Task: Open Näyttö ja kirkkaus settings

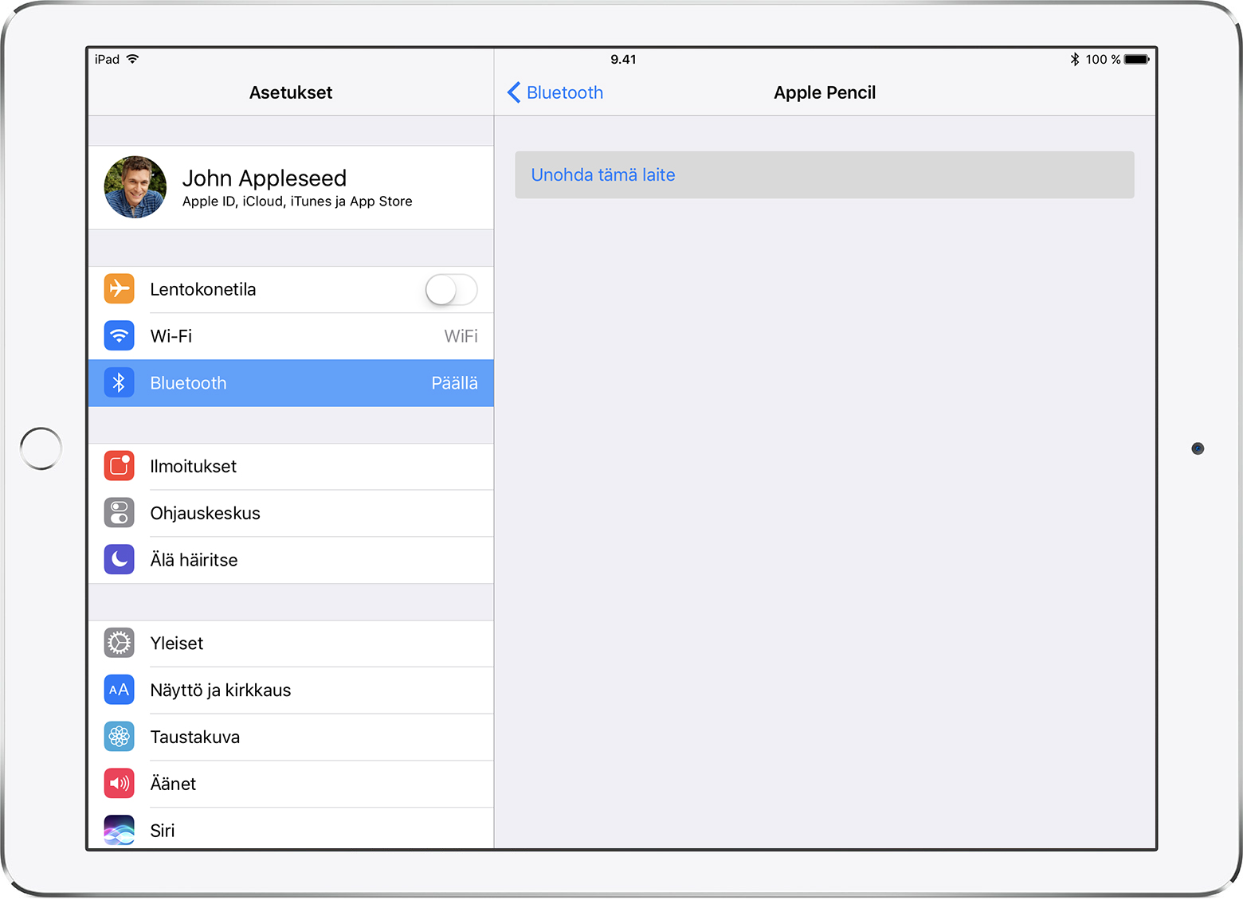Action: coord(291,691)
